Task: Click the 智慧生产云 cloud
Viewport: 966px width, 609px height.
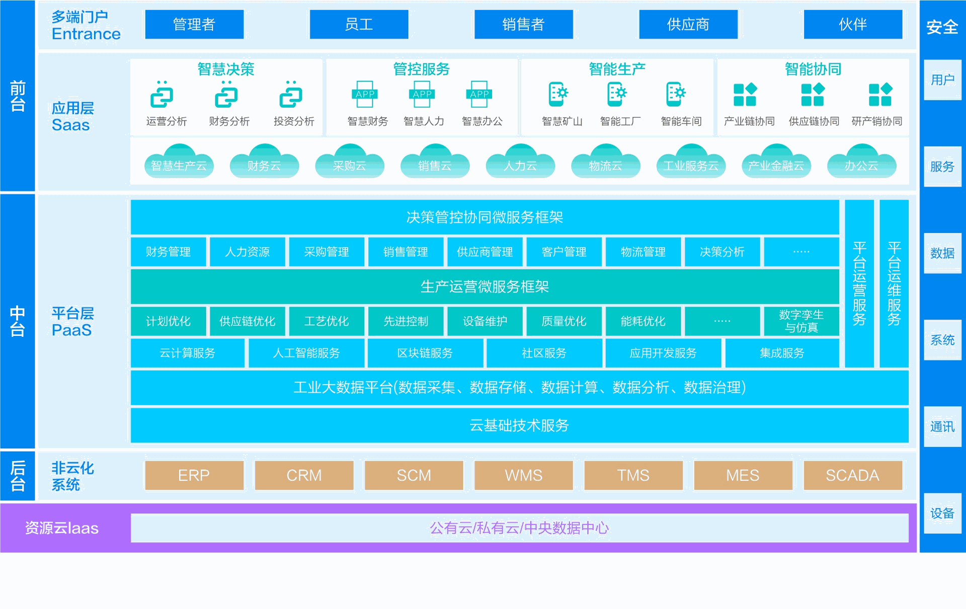Action: 179,161
